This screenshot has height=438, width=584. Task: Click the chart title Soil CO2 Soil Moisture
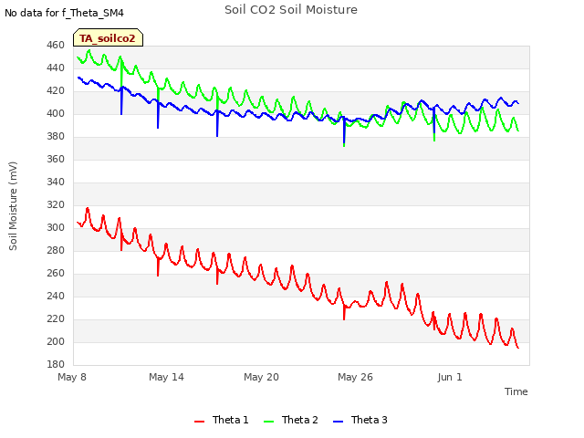291,10
